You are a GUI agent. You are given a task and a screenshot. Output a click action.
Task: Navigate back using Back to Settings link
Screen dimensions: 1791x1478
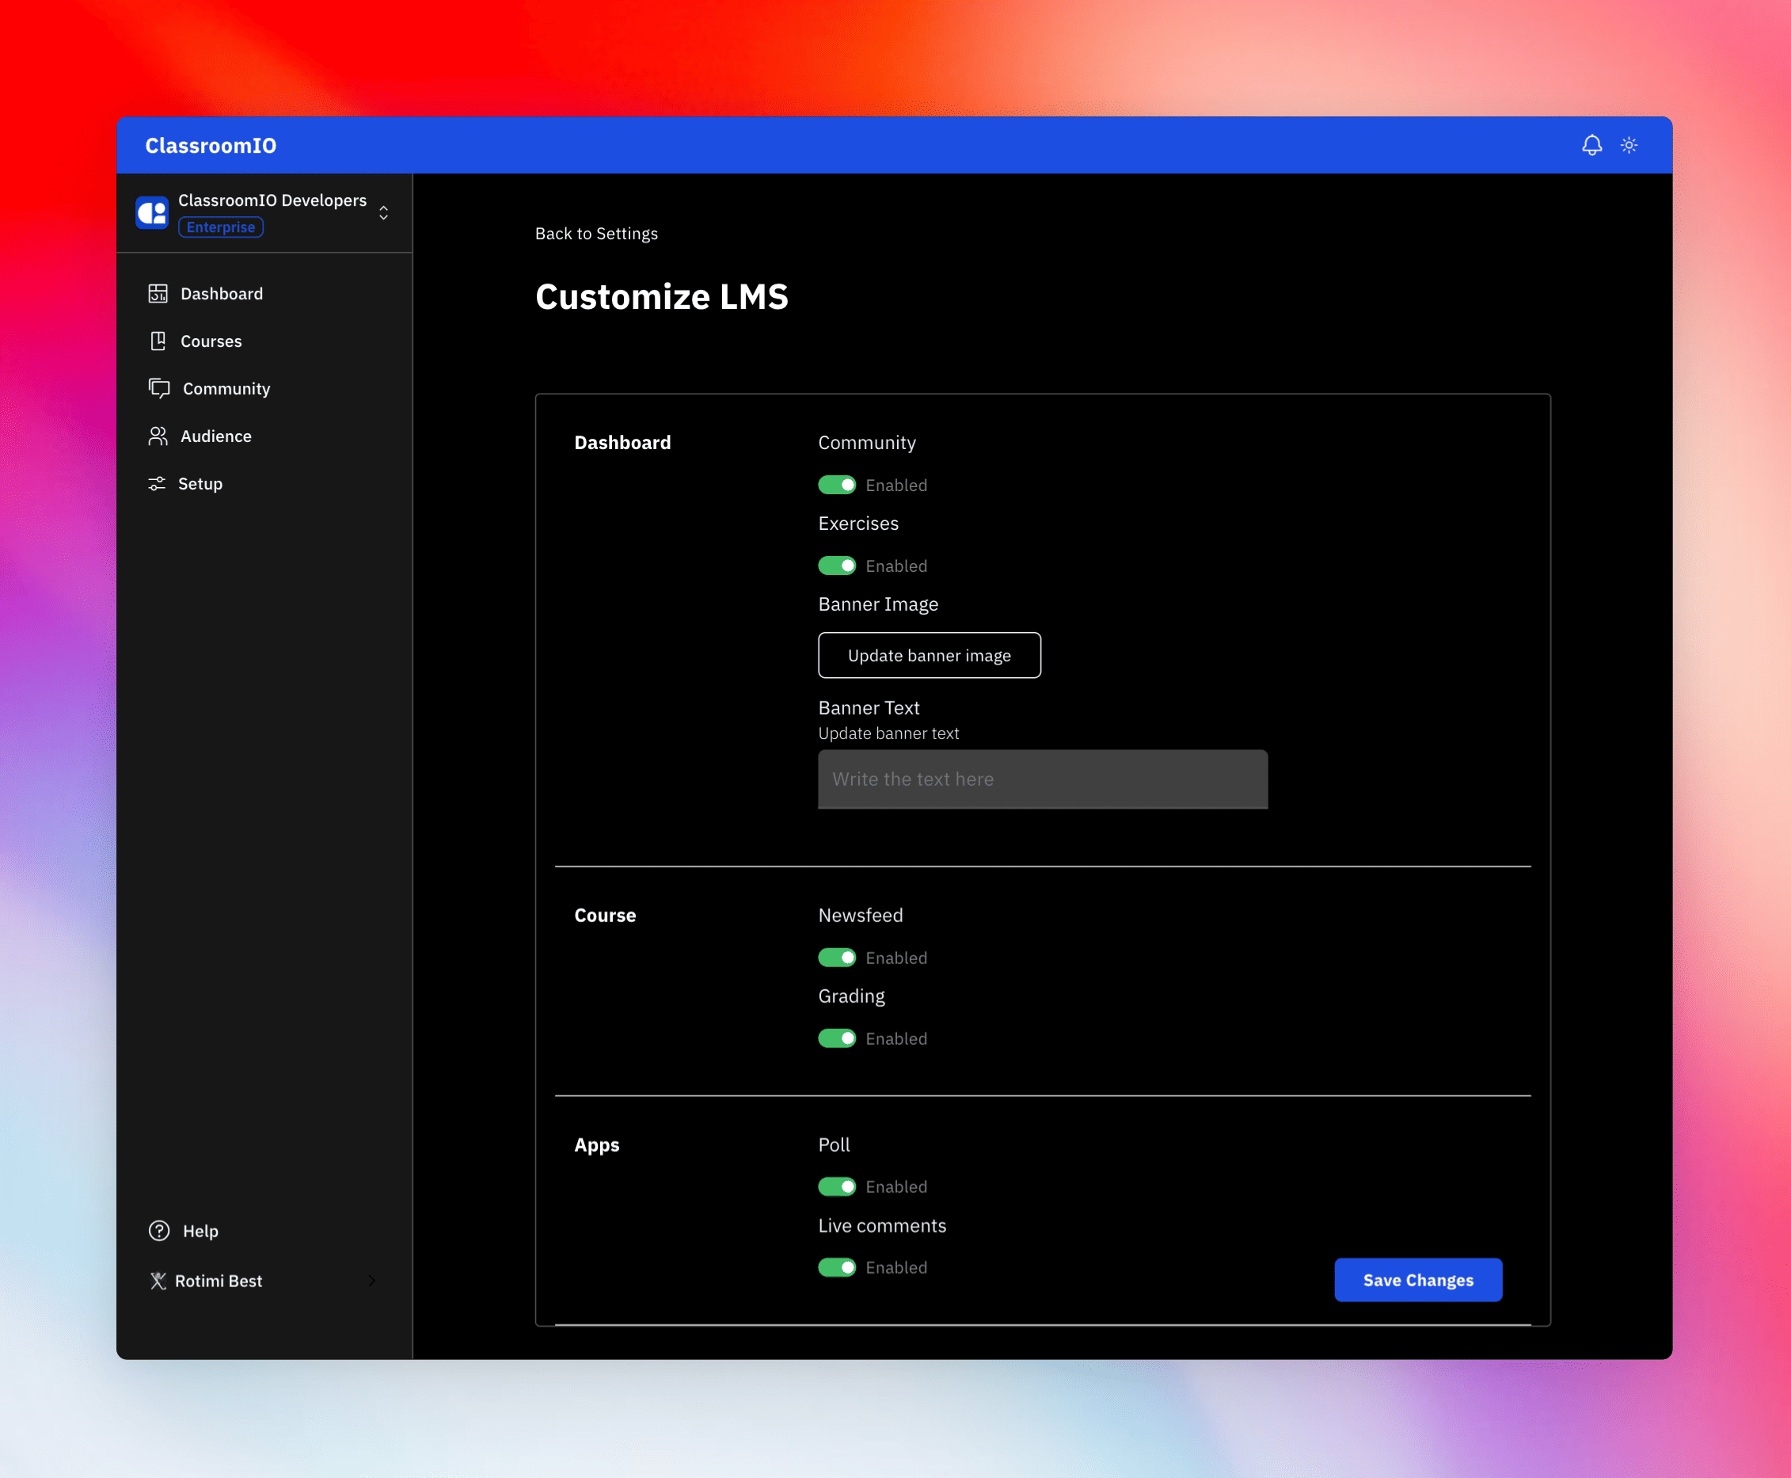point(595,234)
